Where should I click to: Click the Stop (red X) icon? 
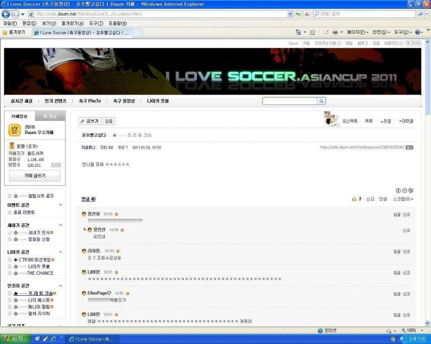click(x=306, y=14)
